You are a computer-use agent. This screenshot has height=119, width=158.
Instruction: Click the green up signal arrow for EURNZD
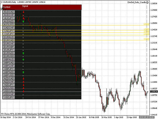[x=23, y=53]
